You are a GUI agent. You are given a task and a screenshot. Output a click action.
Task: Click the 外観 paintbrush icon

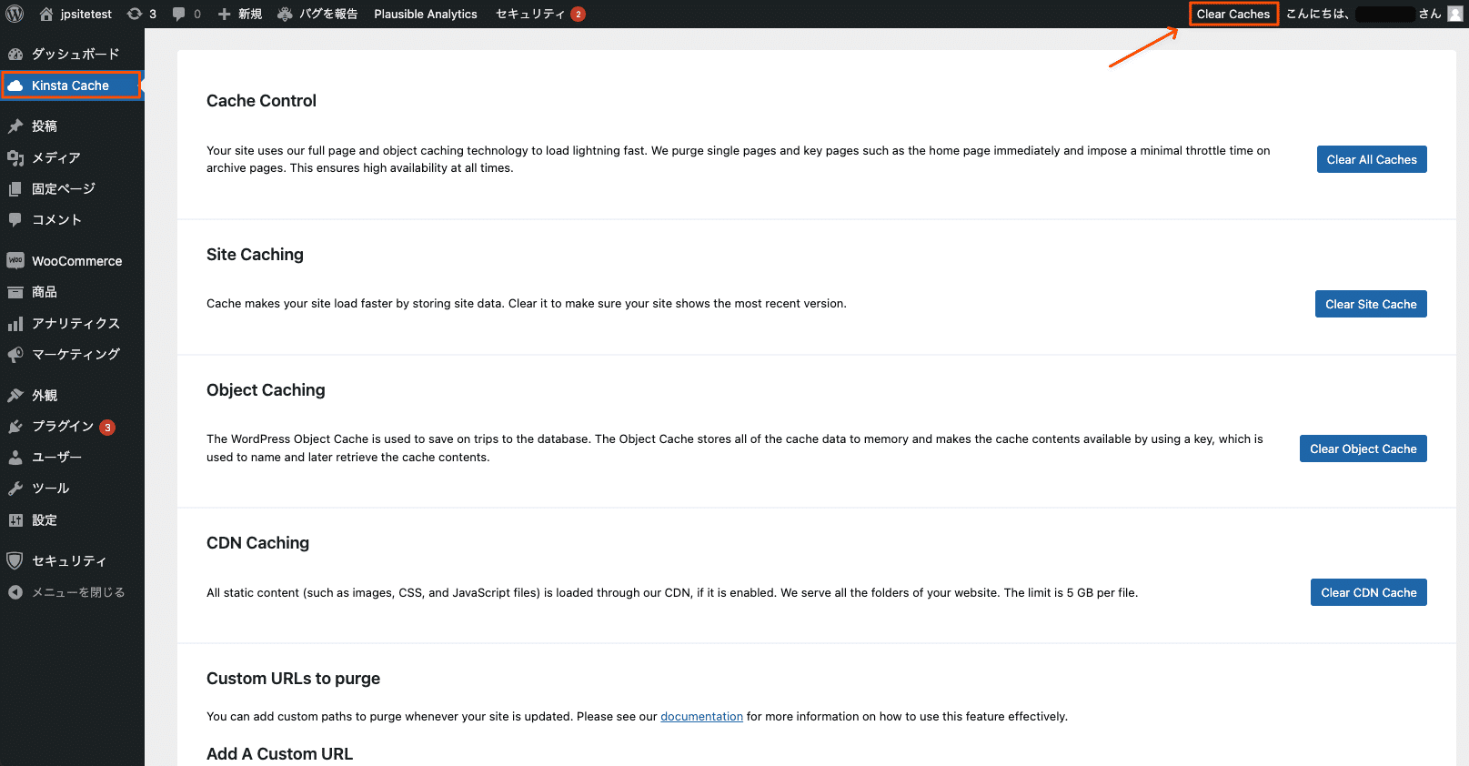click(x=15, y=395)
